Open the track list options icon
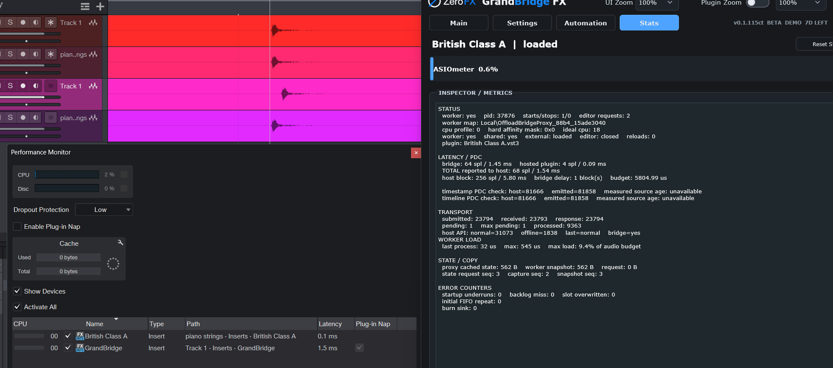 click(85, 6)
